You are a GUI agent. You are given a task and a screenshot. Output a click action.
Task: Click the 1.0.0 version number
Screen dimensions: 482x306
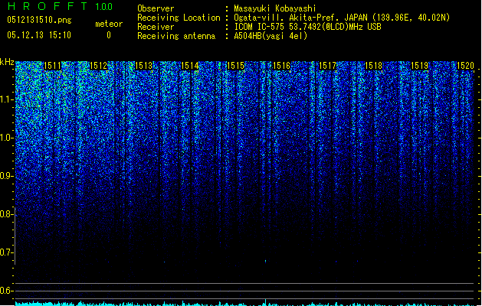tap(104, 7)
